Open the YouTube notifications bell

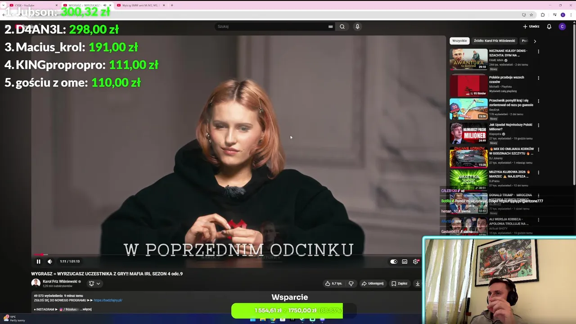point(549,27)
